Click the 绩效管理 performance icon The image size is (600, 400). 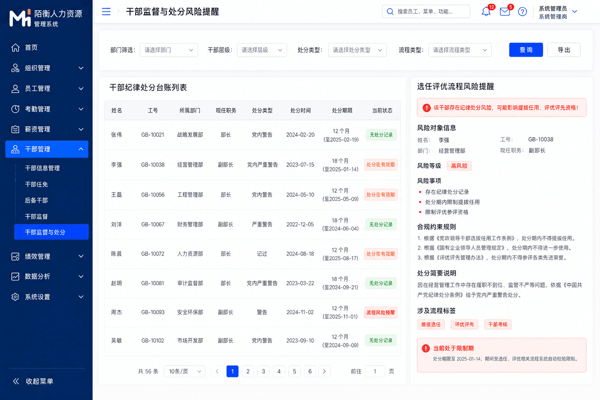pyautogui.click(x=15, y=257)
